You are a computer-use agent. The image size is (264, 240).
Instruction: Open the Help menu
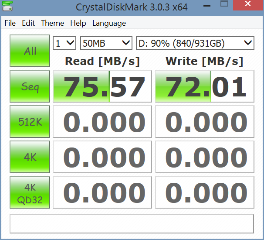coord(78,23)
